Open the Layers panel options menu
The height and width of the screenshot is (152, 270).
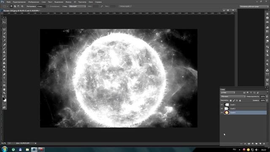click(267, 90)
